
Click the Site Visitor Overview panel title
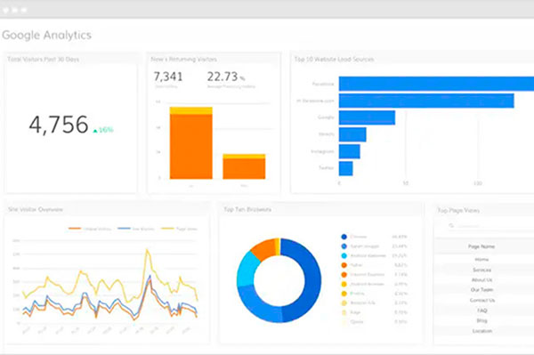coord(36,209)
